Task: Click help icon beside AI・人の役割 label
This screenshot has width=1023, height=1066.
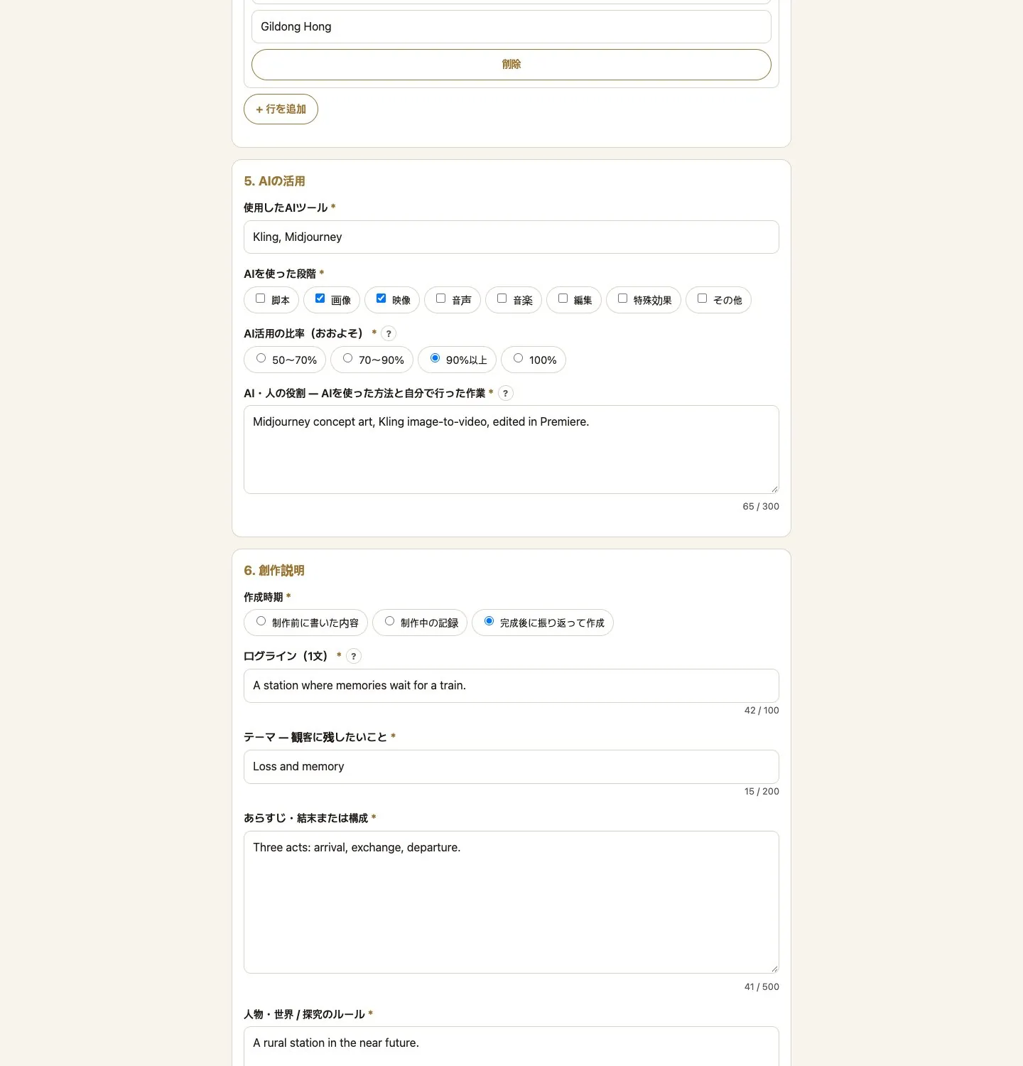Action: coord(505,393)
